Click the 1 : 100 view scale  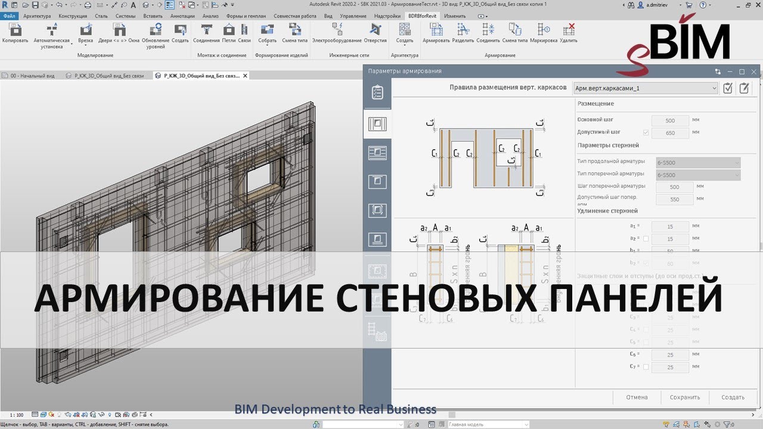(17, 415)
